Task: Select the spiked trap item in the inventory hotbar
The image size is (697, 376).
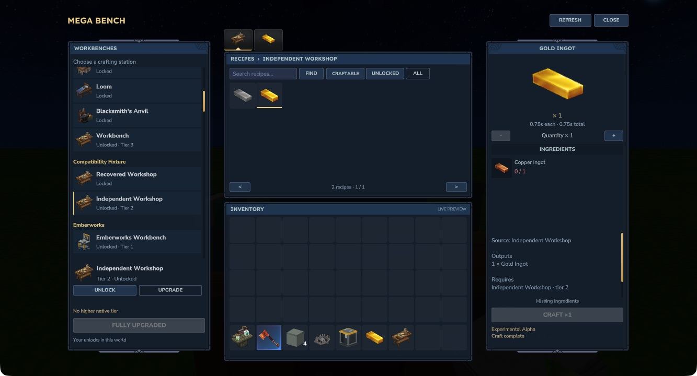Action: pyautogui.click(x=322, y=338)
